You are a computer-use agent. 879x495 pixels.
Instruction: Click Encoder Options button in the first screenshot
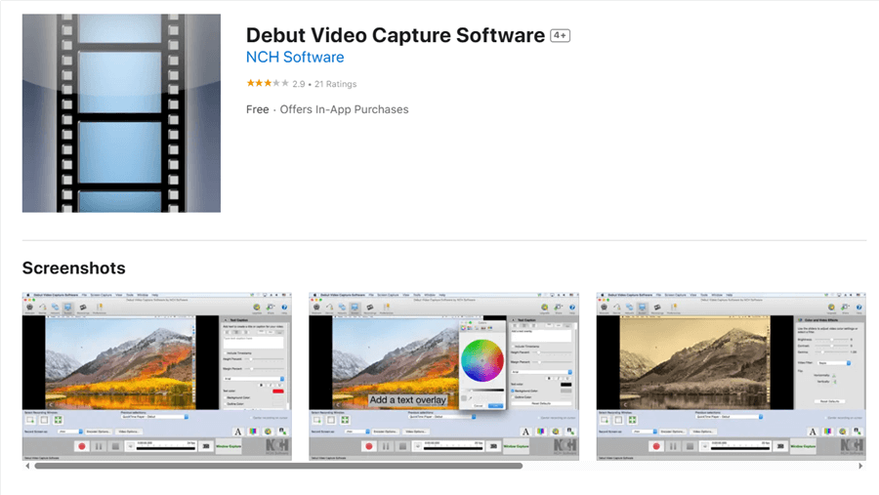pos(99,431)
